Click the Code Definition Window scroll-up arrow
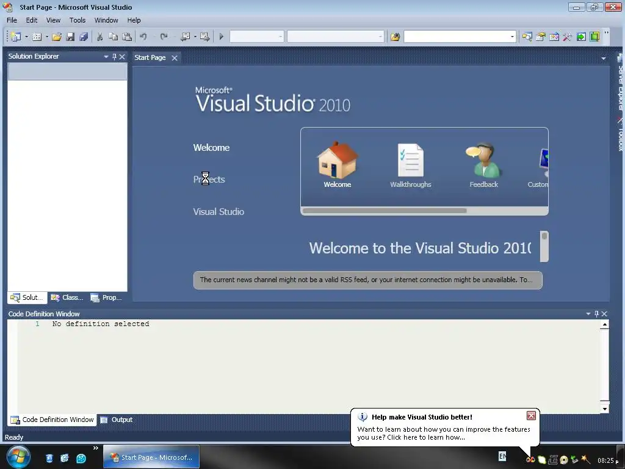This screenshot has width=625, height=469. point(605,325)
